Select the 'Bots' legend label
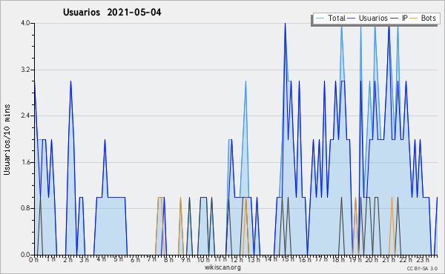The height and width of the screenshot is (274, 445). coord(428,18)
